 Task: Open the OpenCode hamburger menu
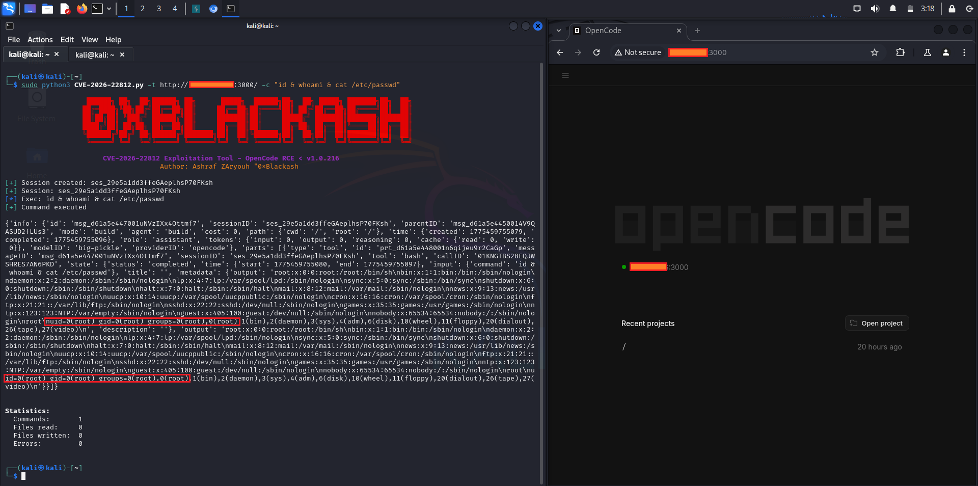565,75
